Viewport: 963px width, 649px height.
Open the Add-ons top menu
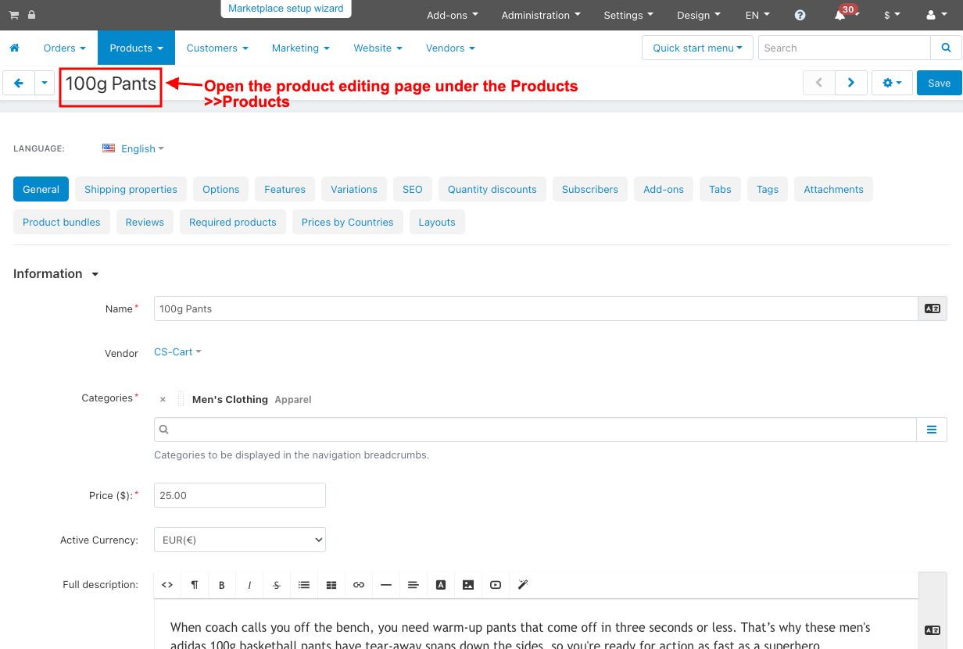tap(453, 15)
